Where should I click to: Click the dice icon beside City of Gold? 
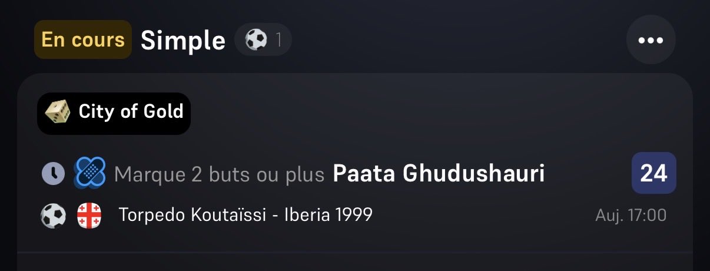tap(57, 112)
